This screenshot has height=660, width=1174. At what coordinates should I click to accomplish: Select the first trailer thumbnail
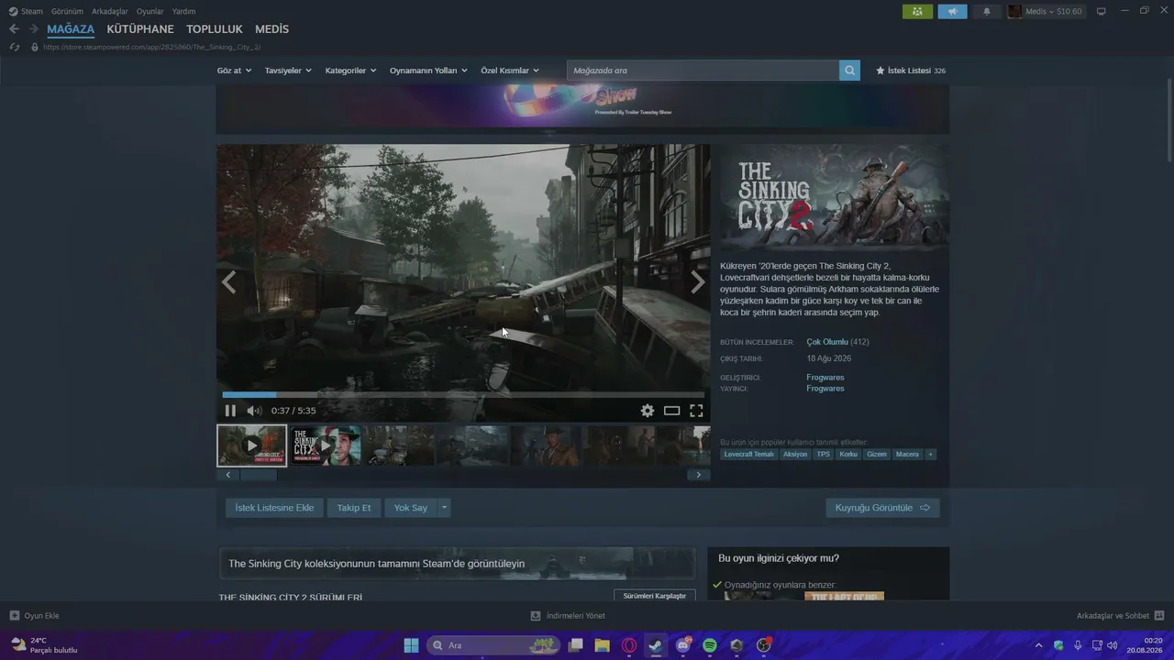(x=252, y=445)
